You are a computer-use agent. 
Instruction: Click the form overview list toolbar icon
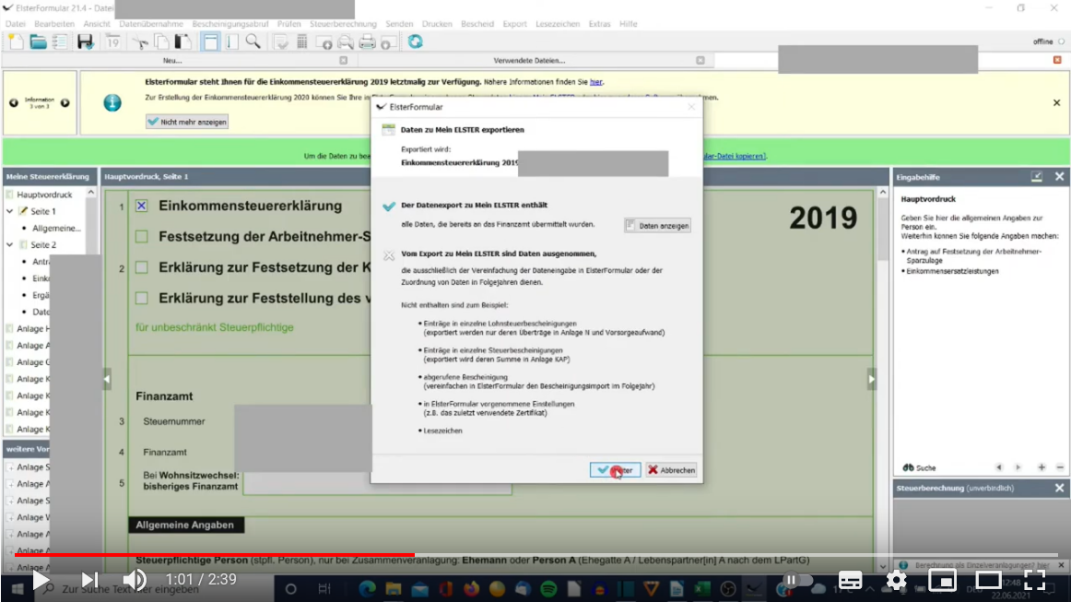60,42
